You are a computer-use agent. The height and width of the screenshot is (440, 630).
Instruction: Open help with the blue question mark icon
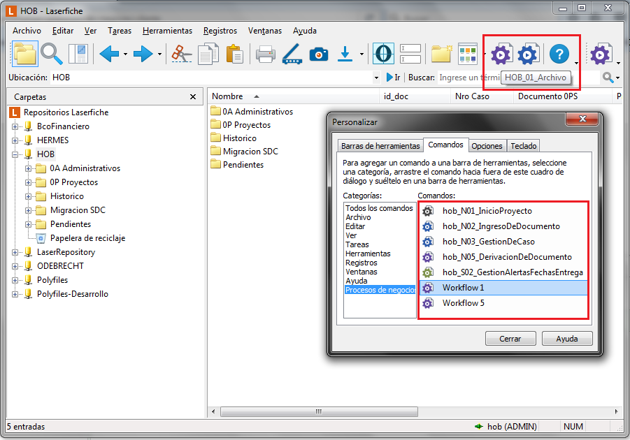click(559, 54)
